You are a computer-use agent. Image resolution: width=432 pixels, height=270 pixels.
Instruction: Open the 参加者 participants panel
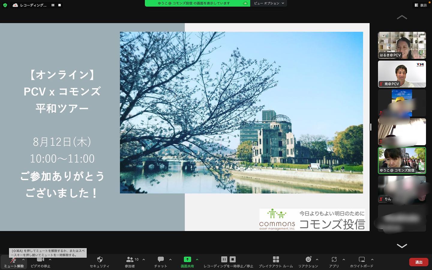(x=130, y=259)
